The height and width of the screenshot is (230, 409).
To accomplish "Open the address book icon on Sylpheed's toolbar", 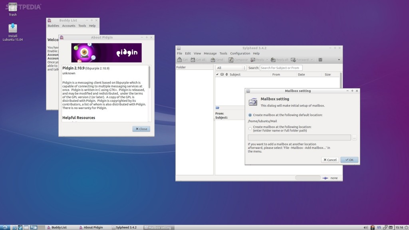I will pos(320,59).
